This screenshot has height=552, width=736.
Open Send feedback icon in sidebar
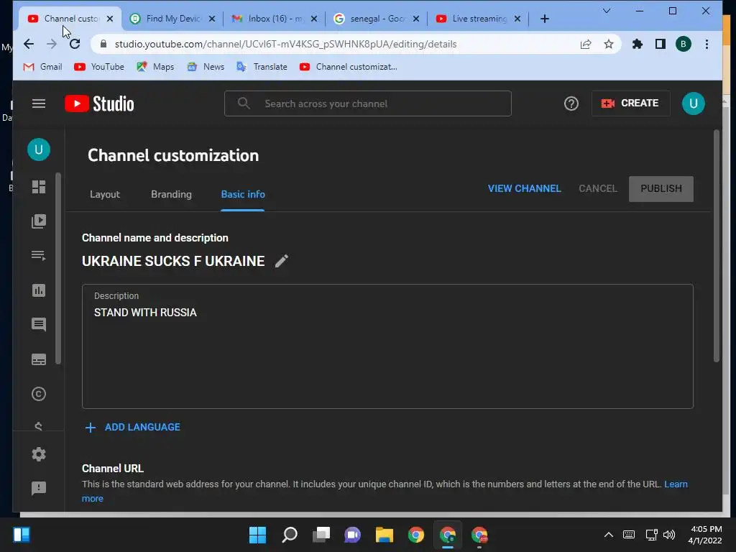[39, 488]
